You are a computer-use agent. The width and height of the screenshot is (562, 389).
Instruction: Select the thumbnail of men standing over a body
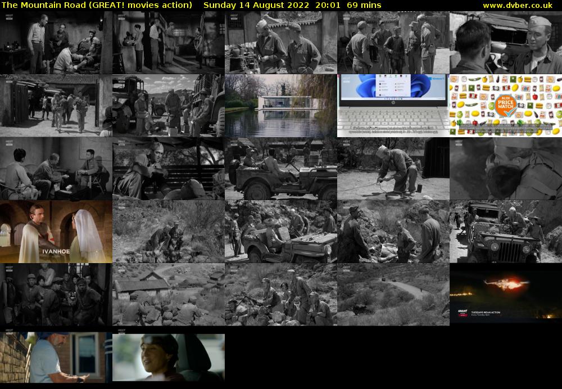click(x=393, y=232)
